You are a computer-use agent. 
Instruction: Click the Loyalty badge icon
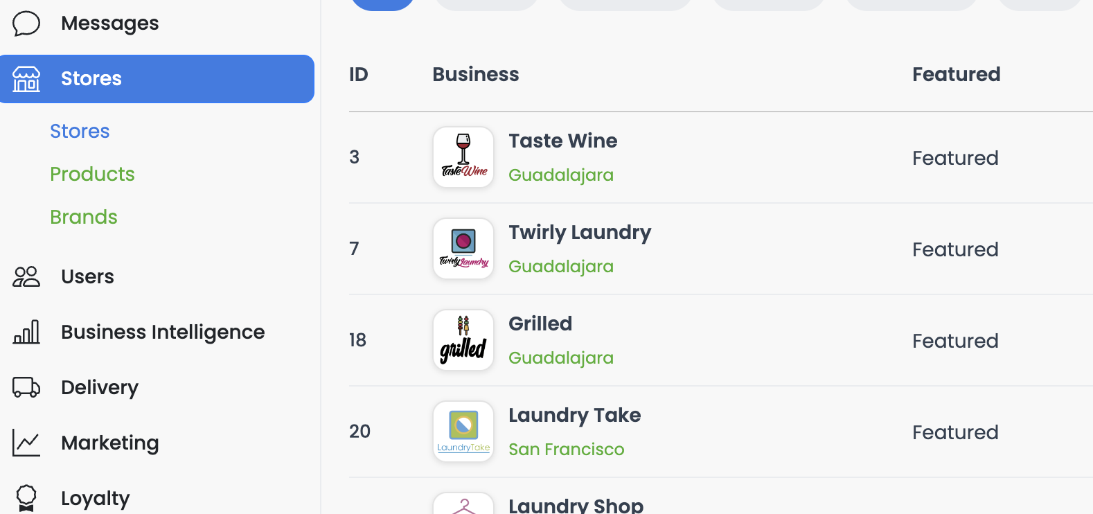26,498
